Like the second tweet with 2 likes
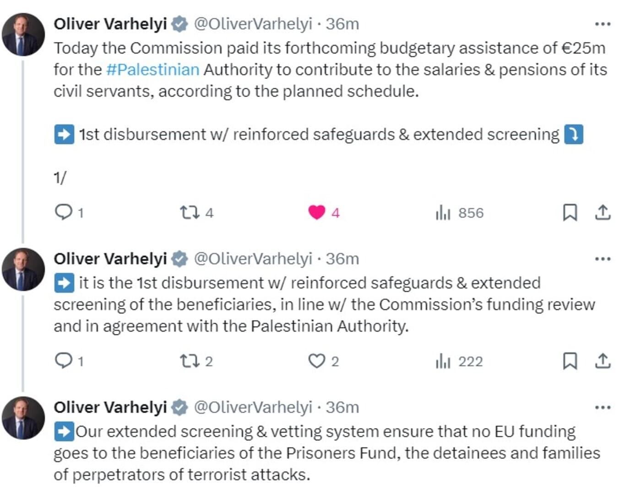The width and height of the screenshot is (630, 494). (317, 361)
